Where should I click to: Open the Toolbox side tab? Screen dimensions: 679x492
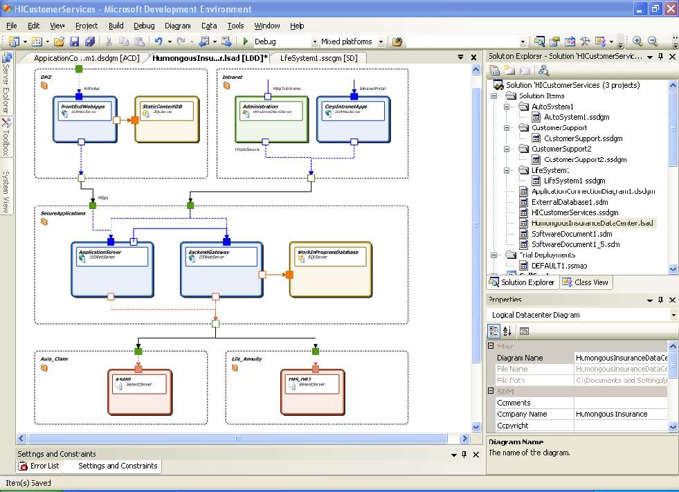6,137
